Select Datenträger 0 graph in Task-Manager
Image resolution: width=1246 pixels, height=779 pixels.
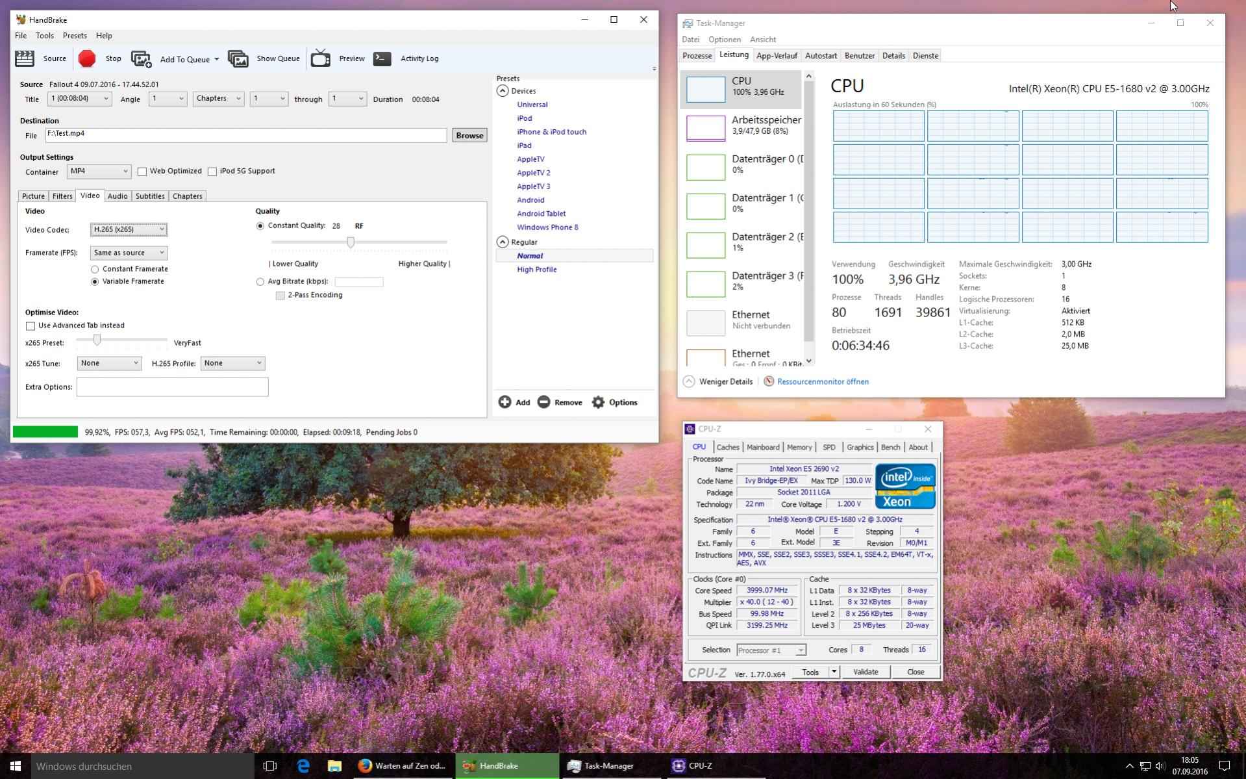[x=706, y=167]
